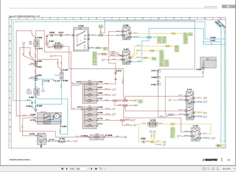Select single page view mode
Screen dimensions: 236x172
pyautogui.click(x=204, y=169)
